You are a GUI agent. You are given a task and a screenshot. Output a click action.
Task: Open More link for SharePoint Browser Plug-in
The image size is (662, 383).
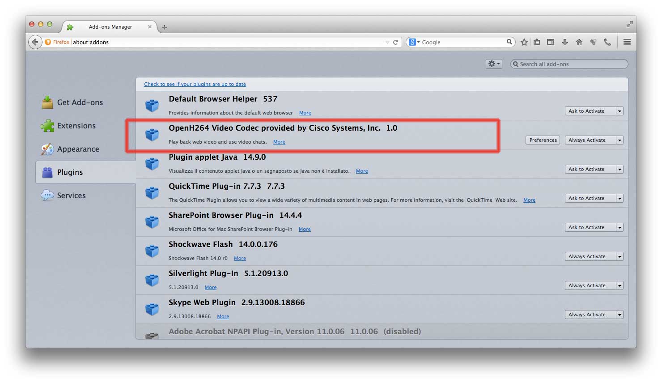(x=305, y=229)
